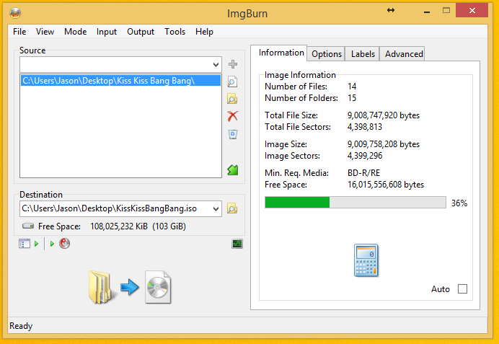Expand the Source dropdown arrow
This screenshot has width=499, height=344.
point(216,65)
